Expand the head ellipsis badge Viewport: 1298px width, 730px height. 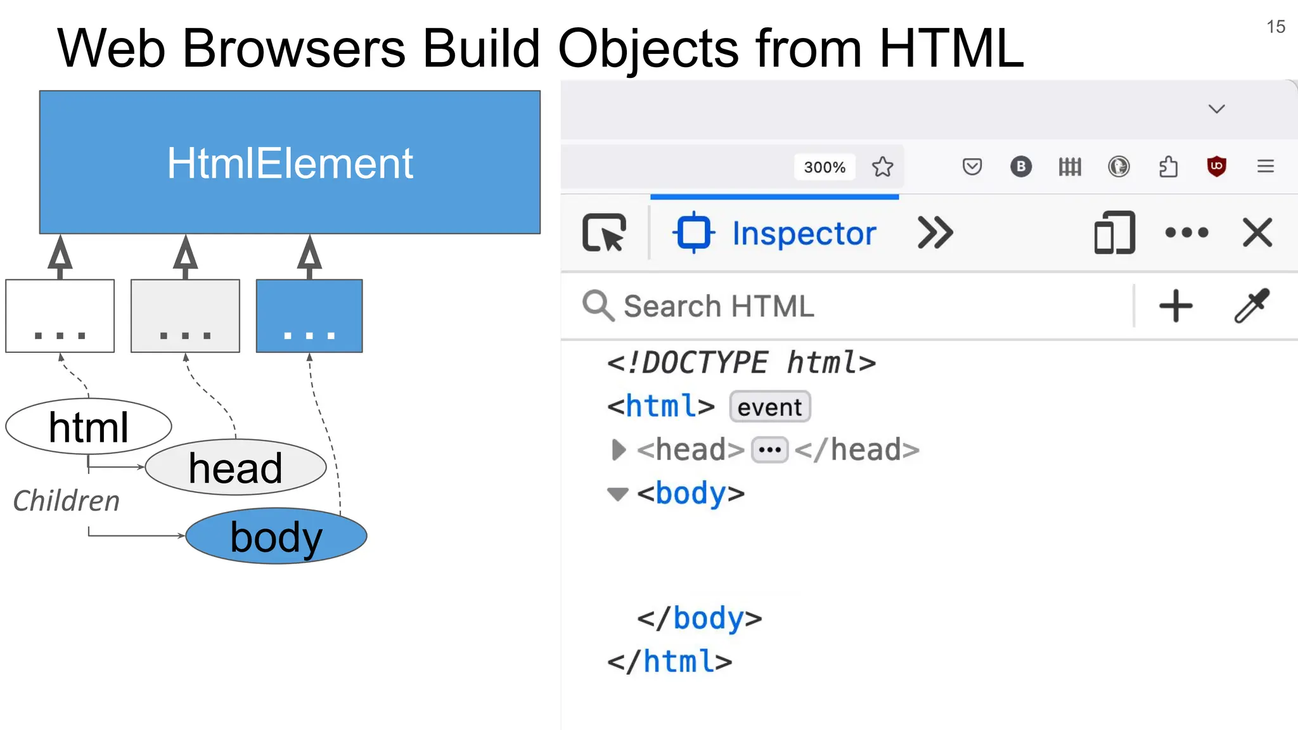(769, 450)
